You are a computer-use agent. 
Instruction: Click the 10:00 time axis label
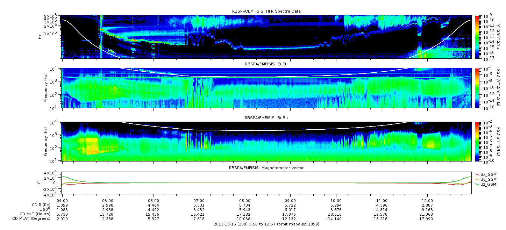point(336,201)
